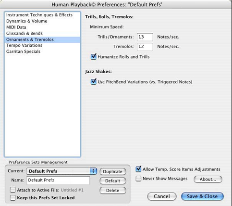Click the Tremolos notes/sec field
Viewport: 232px width, 206px height.
145,47
